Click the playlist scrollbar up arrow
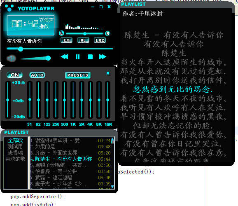This screenshot has width=238, height=206. (112, 139)
